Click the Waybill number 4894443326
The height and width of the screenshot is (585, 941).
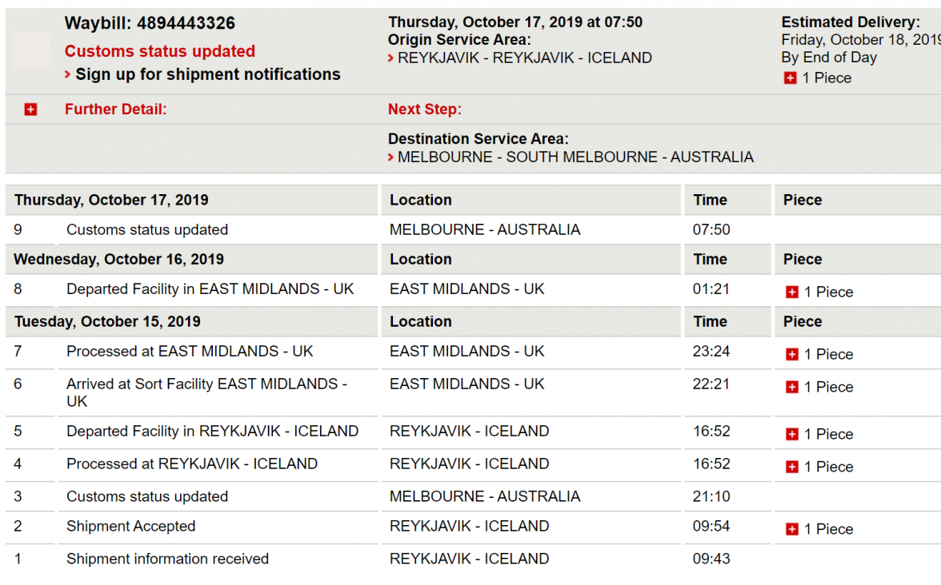click(x=186, y=24)
